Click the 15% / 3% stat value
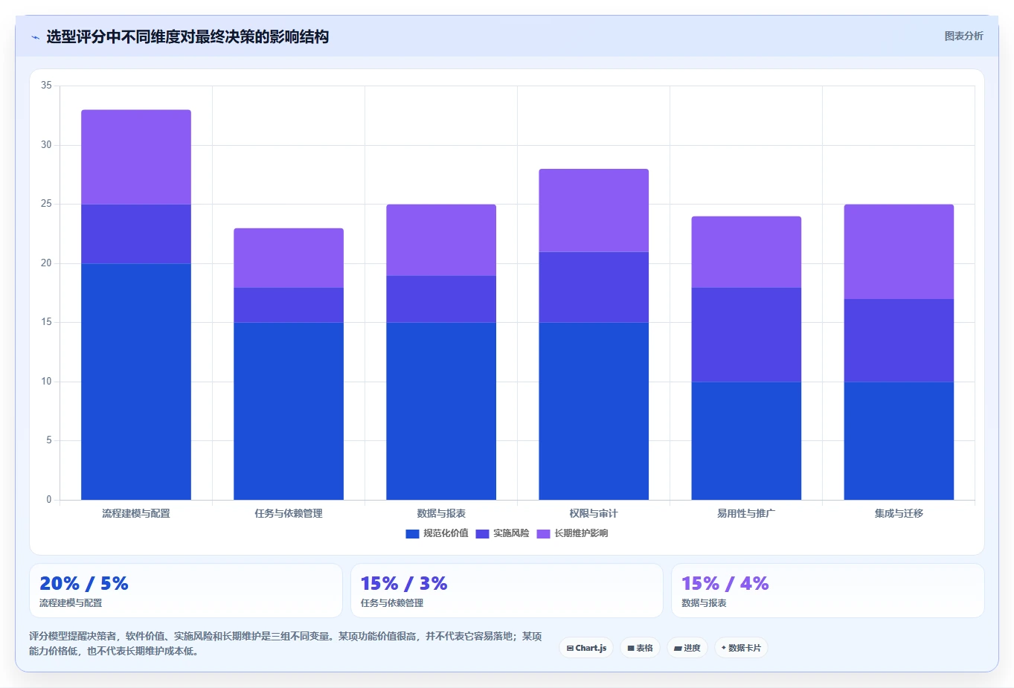The height and width of the screenshot is (688, 1014). tap(404, 584)
